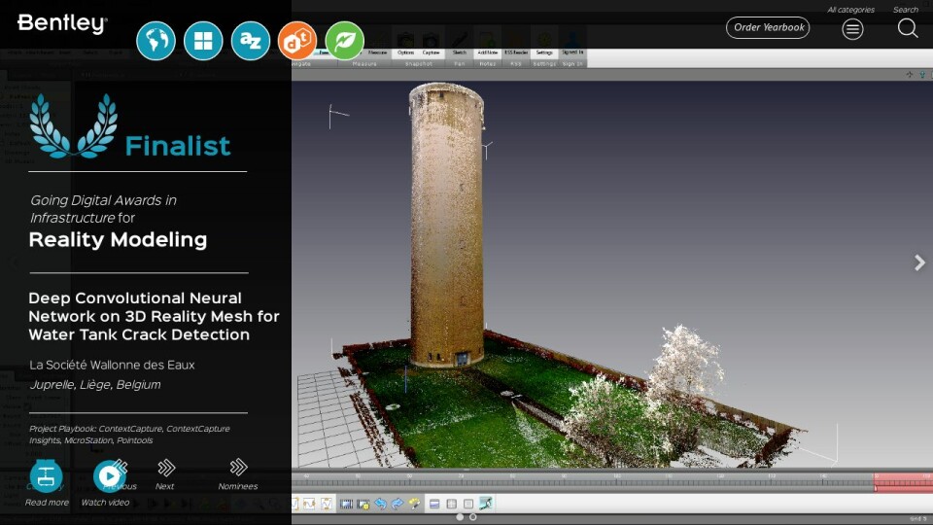The image size is (933, 525).
Task: Click the Search label text
Action: pyautogui.click(x=906, y=10)
